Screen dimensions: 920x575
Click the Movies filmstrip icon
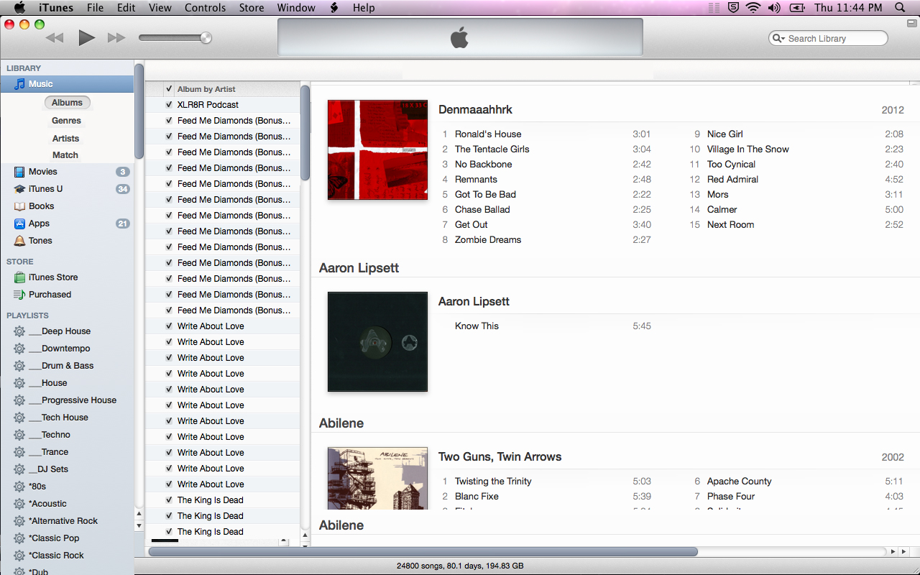point(19,172)
